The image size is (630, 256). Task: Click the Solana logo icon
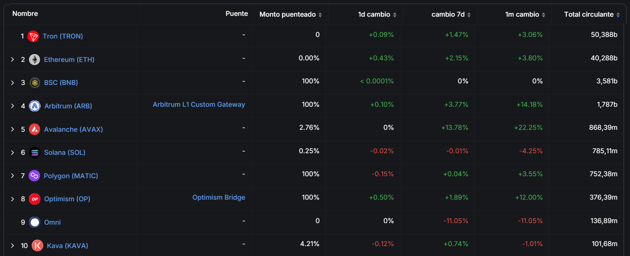(35, 152)
